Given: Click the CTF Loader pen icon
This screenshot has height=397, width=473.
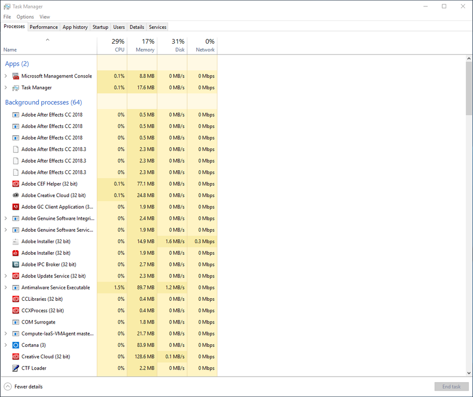Looking at the screenshot, I should point(16,368).
